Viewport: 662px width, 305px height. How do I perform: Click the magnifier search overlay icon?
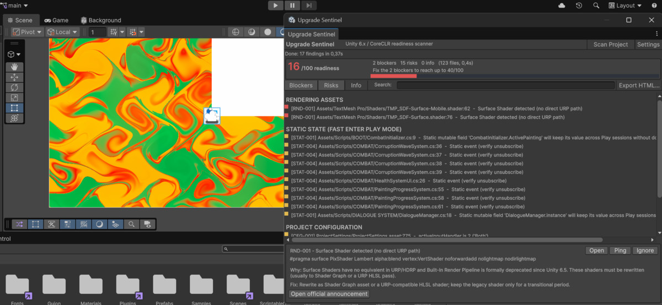coord(131,224)
